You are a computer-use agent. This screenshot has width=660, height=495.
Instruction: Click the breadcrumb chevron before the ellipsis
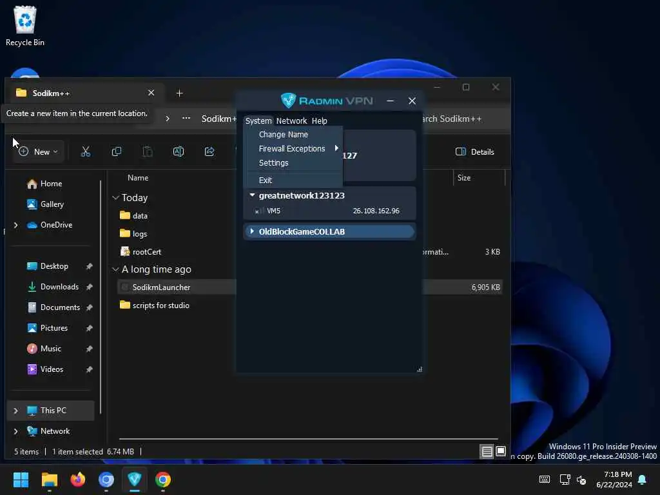[x=168, y=119]
